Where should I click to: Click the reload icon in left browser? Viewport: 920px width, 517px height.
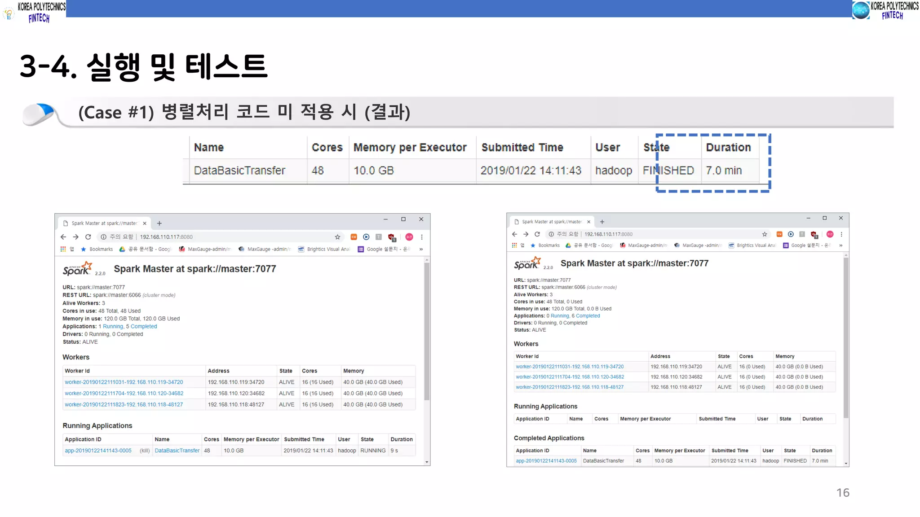[x=88, y=237]
